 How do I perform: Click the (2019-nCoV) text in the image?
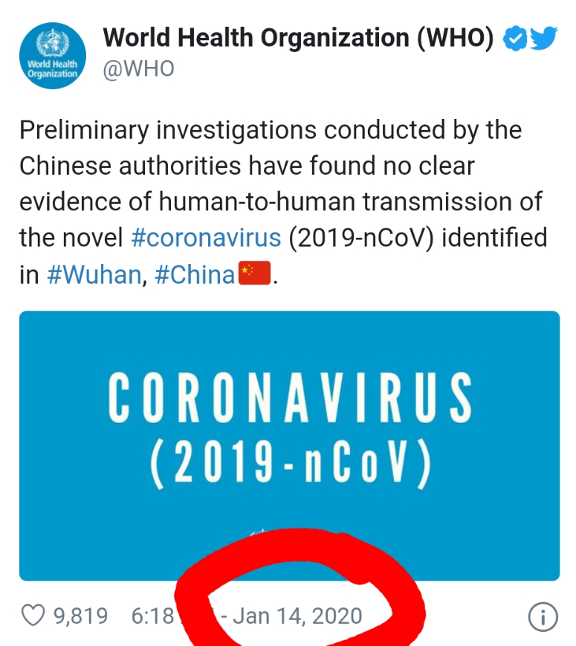291,463
